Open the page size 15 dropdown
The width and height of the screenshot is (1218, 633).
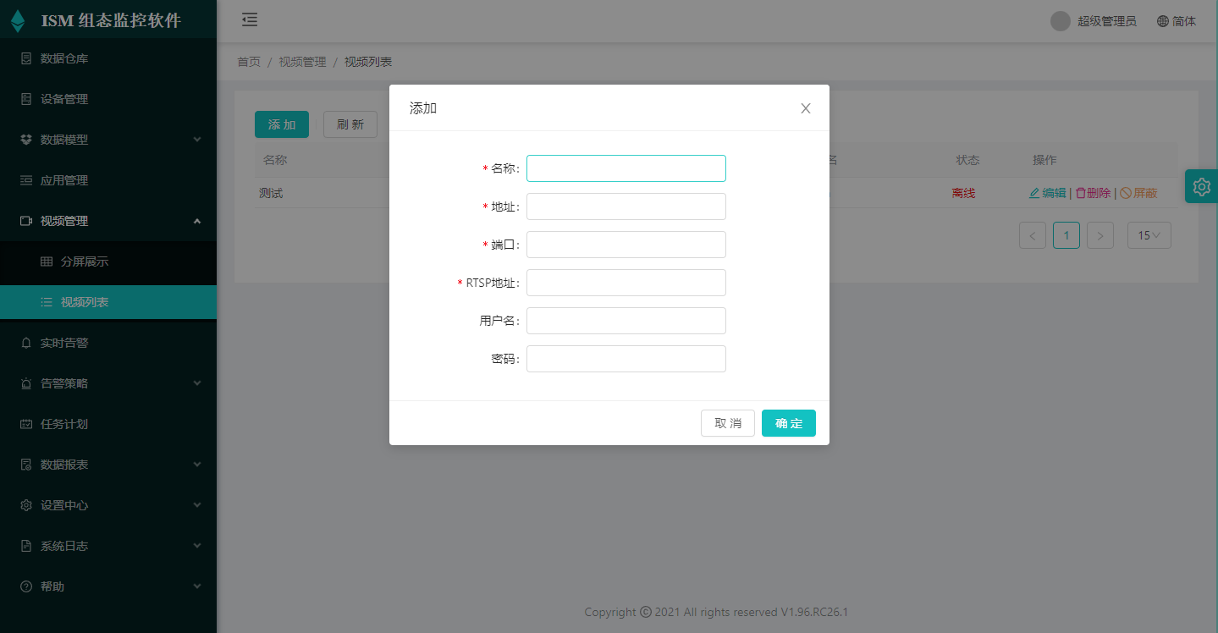pos(1149,235)
